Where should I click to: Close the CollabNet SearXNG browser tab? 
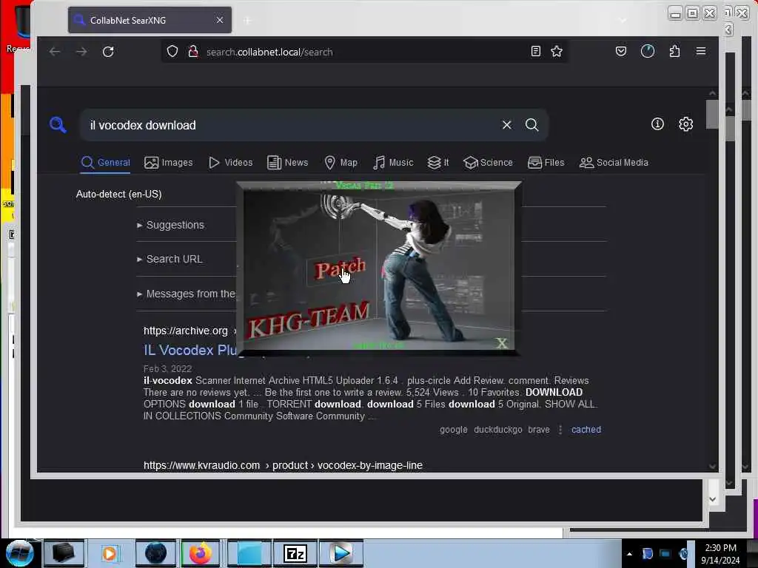point(219,20)
